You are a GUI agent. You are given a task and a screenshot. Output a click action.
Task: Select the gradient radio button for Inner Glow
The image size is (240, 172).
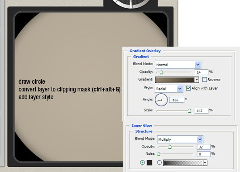[x=159, y=162]
